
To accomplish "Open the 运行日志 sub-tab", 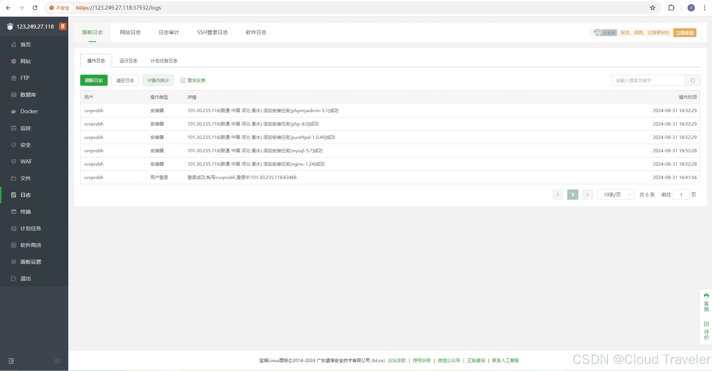I will (128, 61).
